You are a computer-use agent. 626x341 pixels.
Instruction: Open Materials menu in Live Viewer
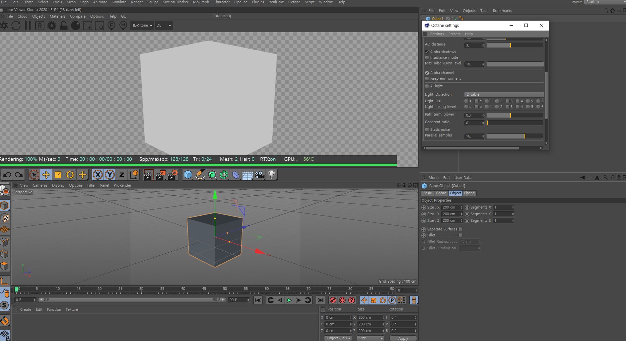(57, 16)
